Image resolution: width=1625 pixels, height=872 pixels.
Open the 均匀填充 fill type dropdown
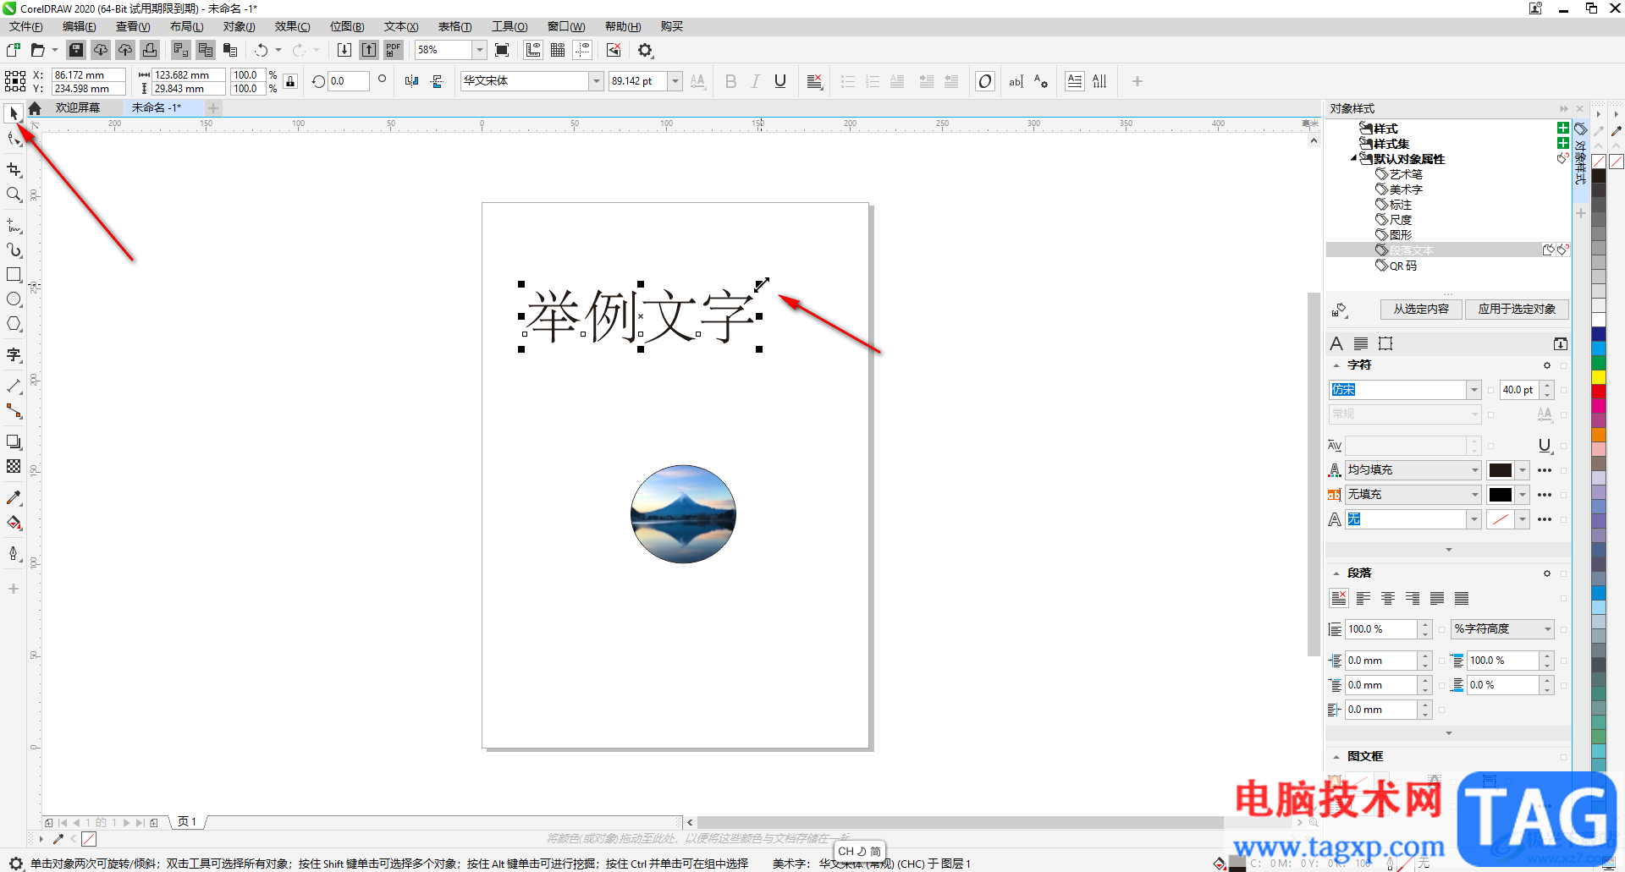pos(1474,470)
